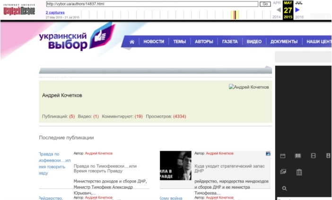Open the Internet Archive video film icon
The height and width of the screenshot is (200, 332).
tap(313, 155)
